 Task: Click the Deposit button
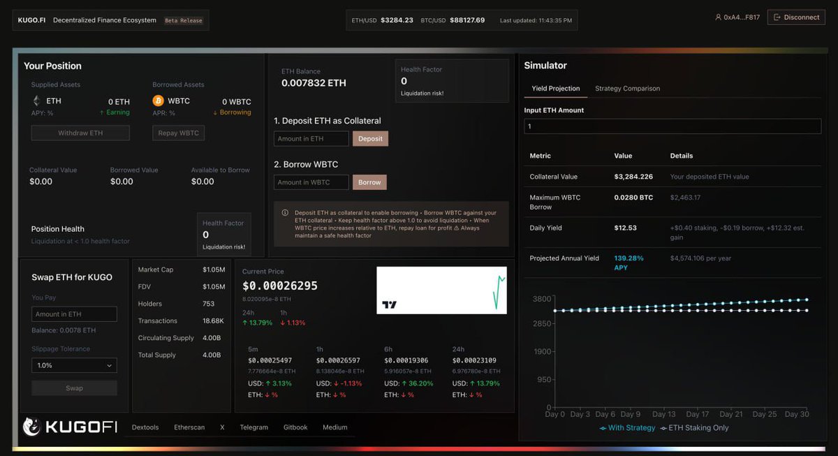pyautogui.click(x=370, y=138)
